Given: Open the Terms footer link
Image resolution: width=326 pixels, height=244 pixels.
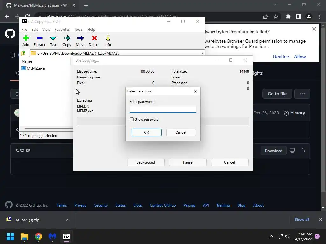Looking at the screenshot, I should (61, 205).
